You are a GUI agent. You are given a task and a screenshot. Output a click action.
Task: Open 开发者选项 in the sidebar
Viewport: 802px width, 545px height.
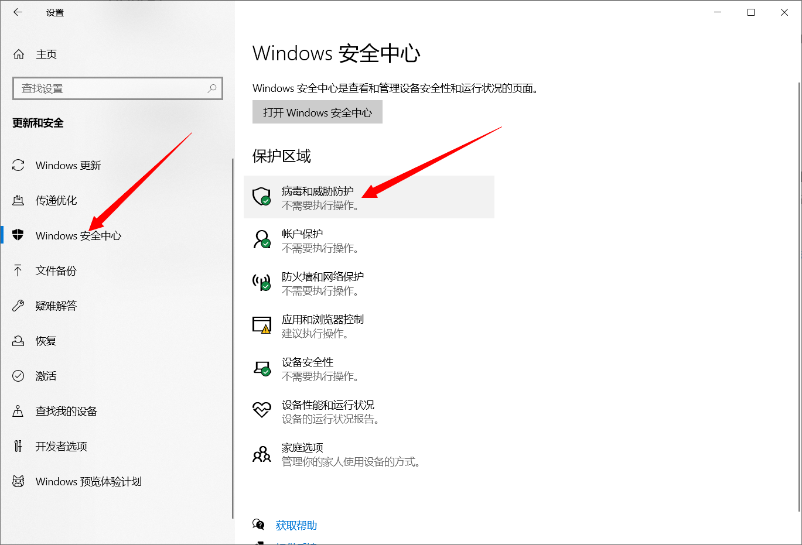(x=61, y=446)
